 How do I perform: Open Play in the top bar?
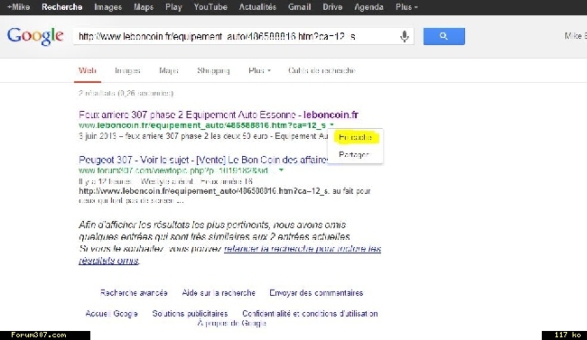[x=173, y=7]
